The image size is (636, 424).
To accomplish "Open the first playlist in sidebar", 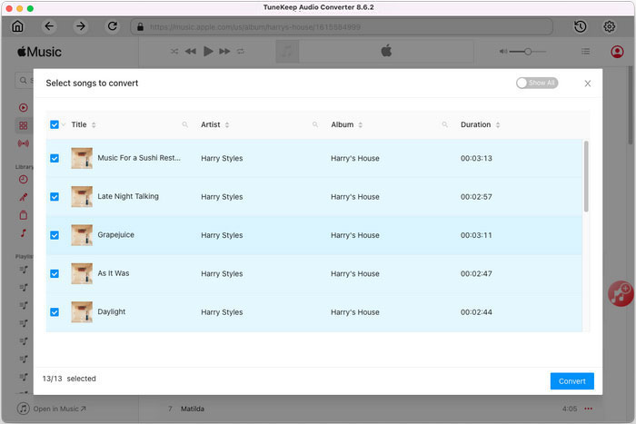I will pos(24,270).
